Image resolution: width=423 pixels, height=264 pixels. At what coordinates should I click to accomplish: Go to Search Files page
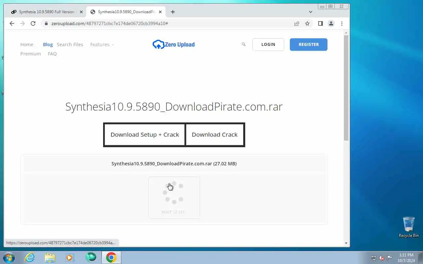pos(70,45)
